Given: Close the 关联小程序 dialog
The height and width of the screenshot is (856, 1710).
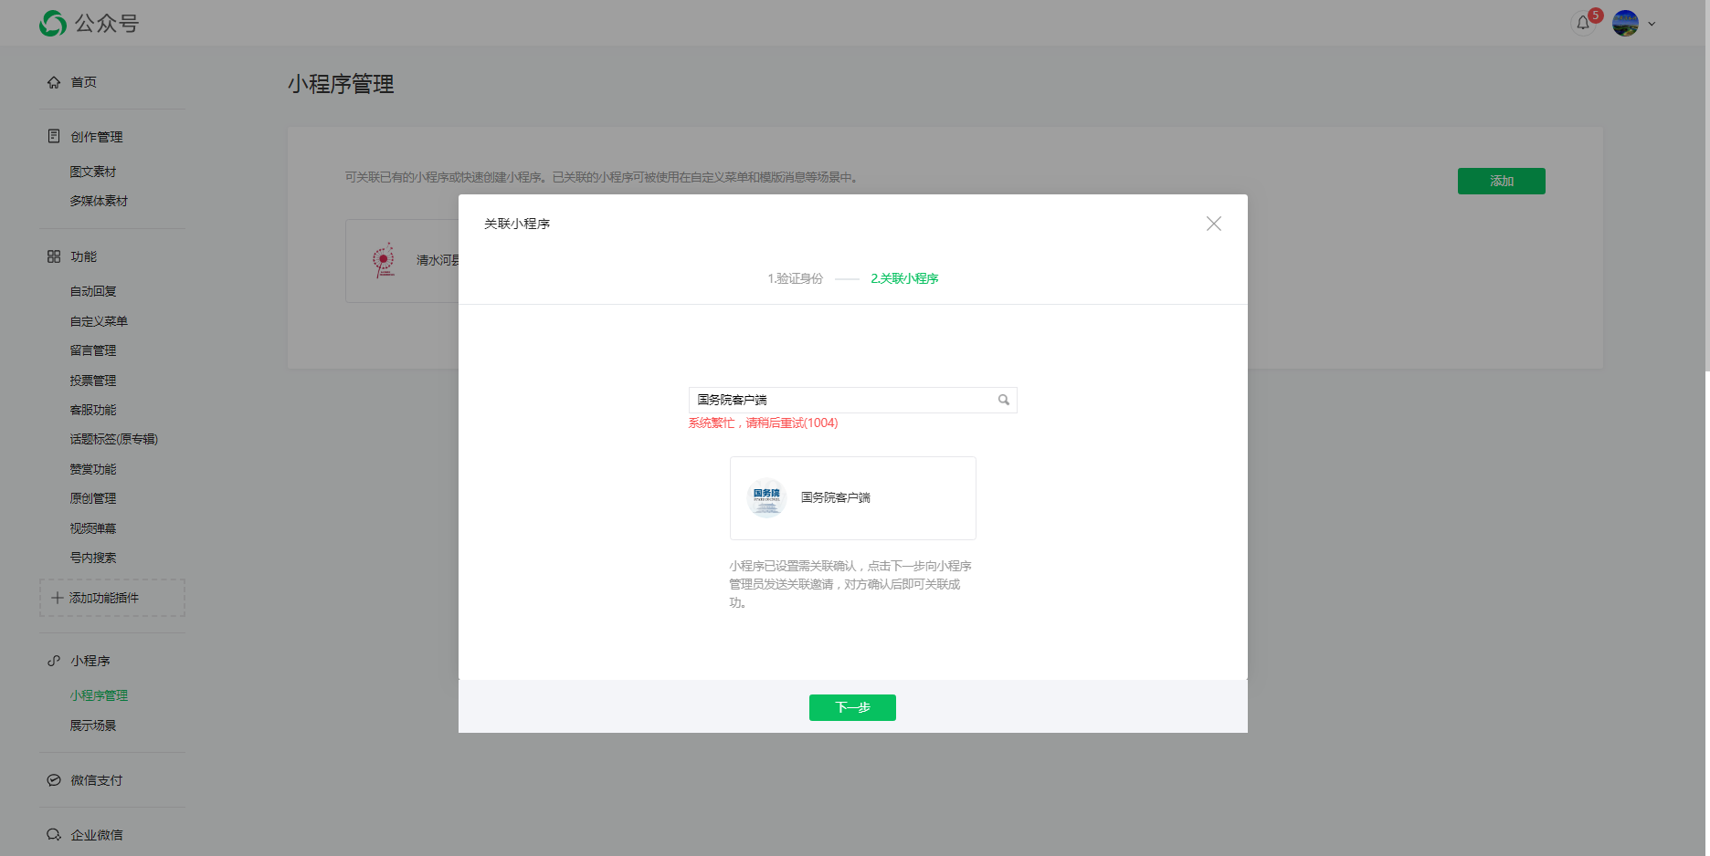Looking at the screenshot, I should [1214, 224].
